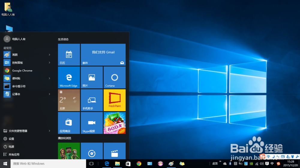Open Edge from the taskbar
Image resolution: width=300 pixels, height=168 pixels.
(x=106, y=164)
